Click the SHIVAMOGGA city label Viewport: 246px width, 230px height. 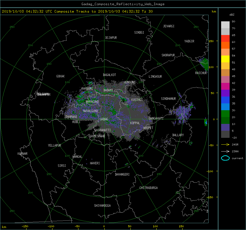[x=102, y=205]
